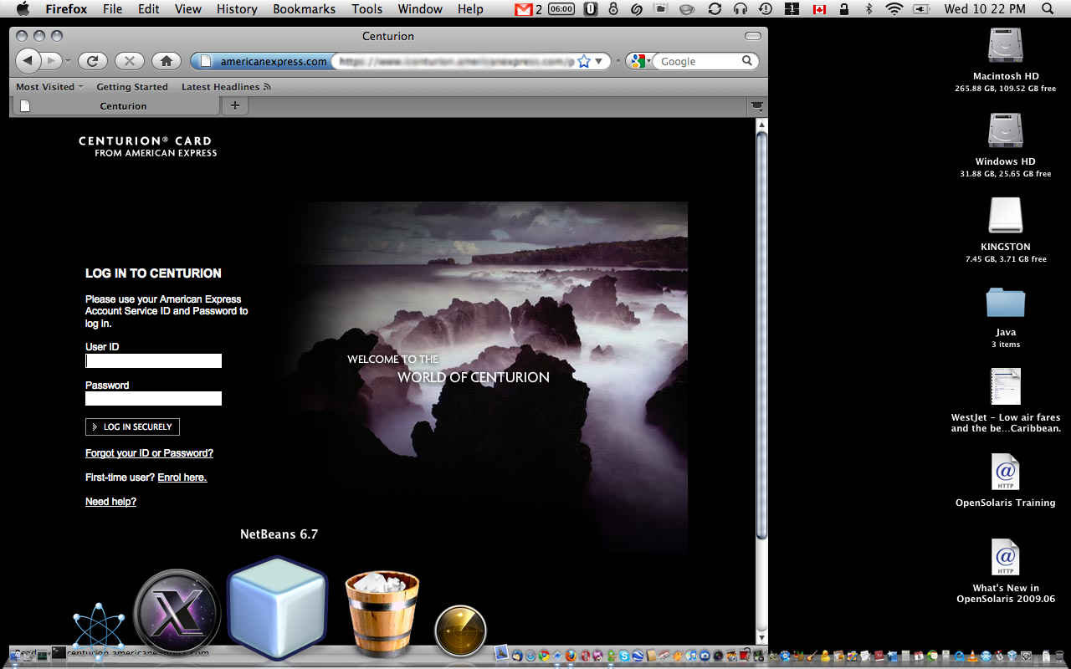Open the History menu
This screenshot has width=1071, height=669.
tap(237, 9)
